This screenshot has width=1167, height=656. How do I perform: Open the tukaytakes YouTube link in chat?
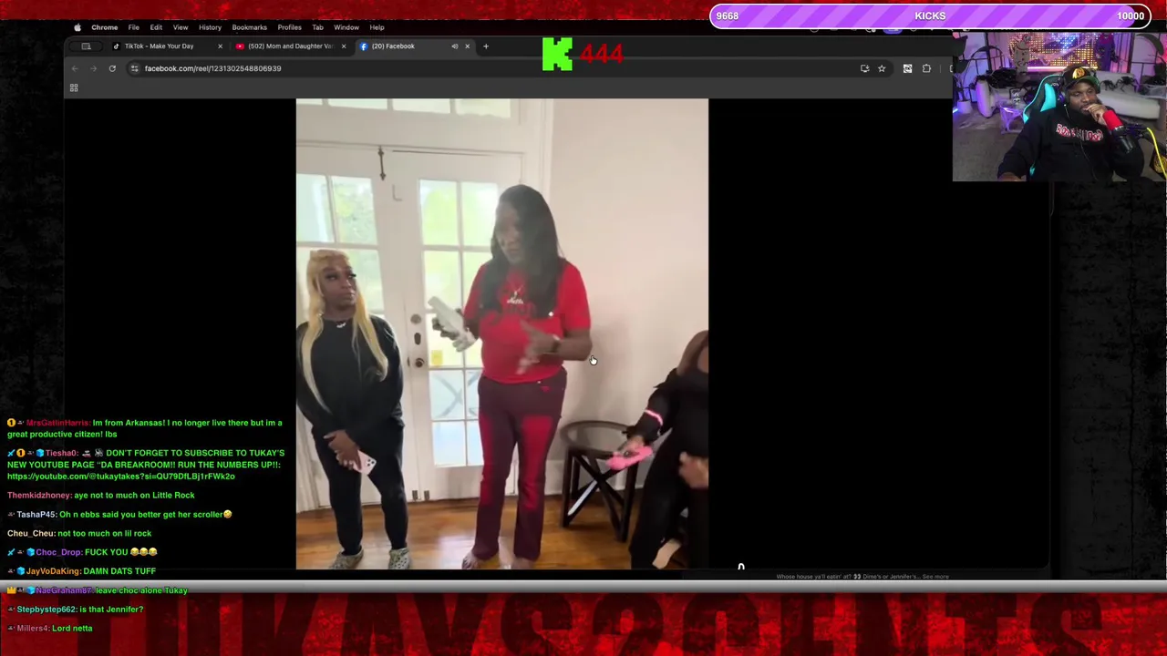point(120,477)
